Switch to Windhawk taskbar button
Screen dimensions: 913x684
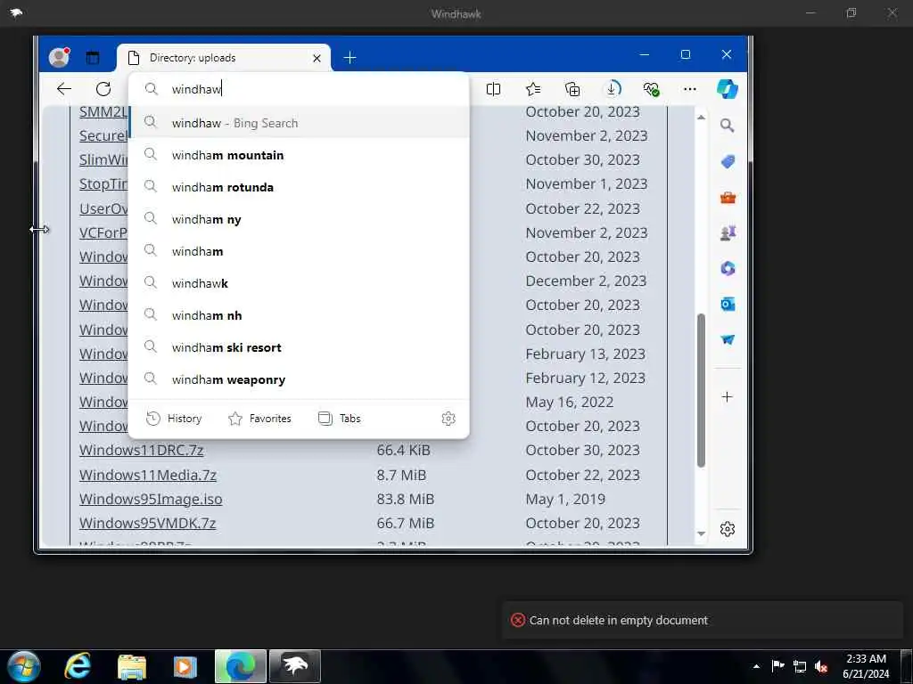[295, 666]
